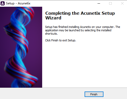This screenshot has width=127, height=99.
Task: Click the 'Setup - Acunetix' title text
Action: [x=18, y=3]
